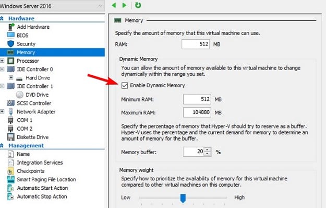
Task: Select DVD Drive under IDE Controller 1
Action: pos(37,95)
